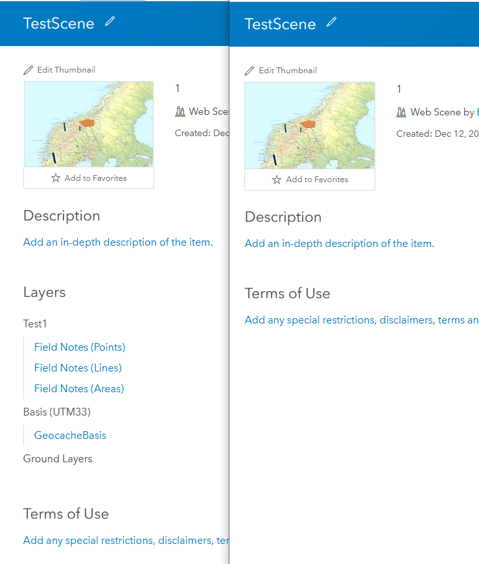
Task: Click the pencil icon beside right TestScene title
Action: click(x=331, y=22)
